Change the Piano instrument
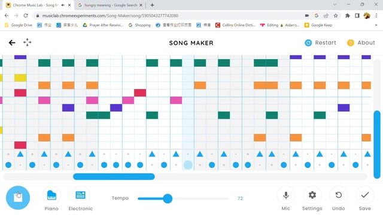 click(51, 198)
